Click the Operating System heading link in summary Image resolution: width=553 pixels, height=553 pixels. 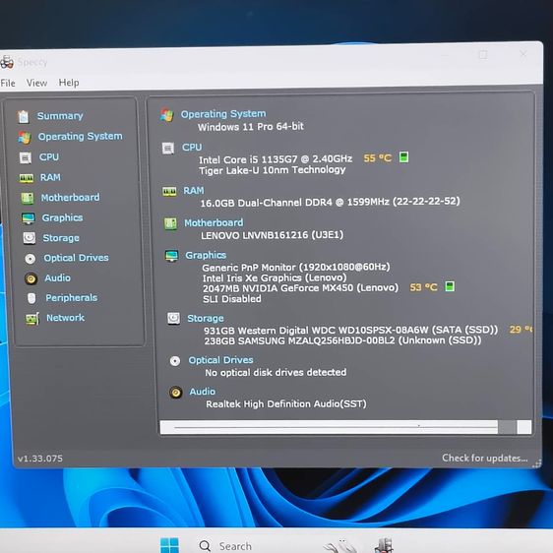pos(223,114)
